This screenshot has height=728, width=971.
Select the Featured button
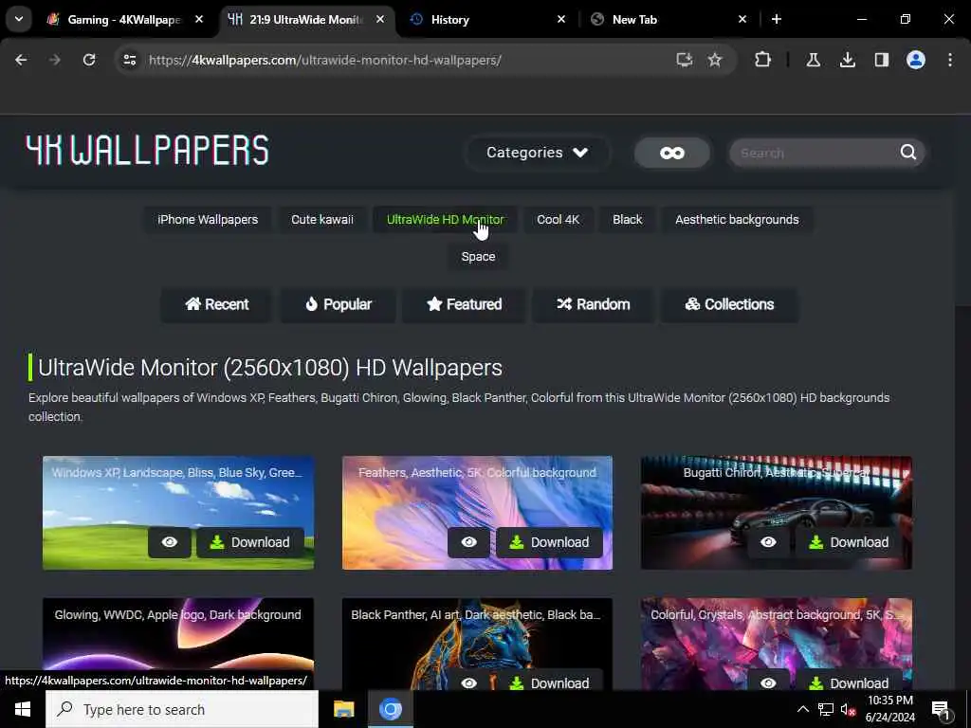click(x=465, y=304)
